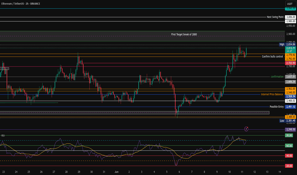Viewport: 297px width, 175px height.
Task: Click the RSI indicator legend label
Action: point(3,136)
